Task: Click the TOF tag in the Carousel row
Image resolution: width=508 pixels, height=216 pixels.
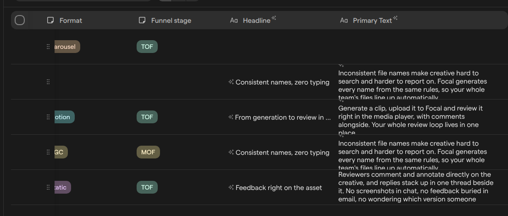Action: [x=147, y=47]
